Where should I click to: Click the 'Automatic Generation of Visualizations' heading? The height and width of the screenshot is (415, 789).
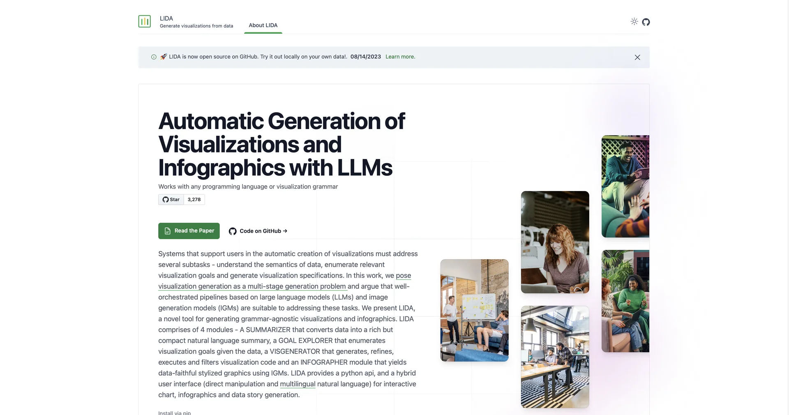point(281,144)
